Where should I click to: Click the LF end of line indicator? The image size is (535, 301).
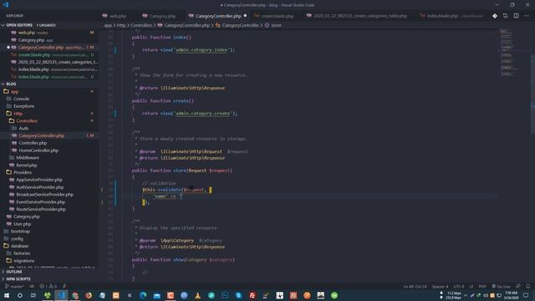coord(471,286)
